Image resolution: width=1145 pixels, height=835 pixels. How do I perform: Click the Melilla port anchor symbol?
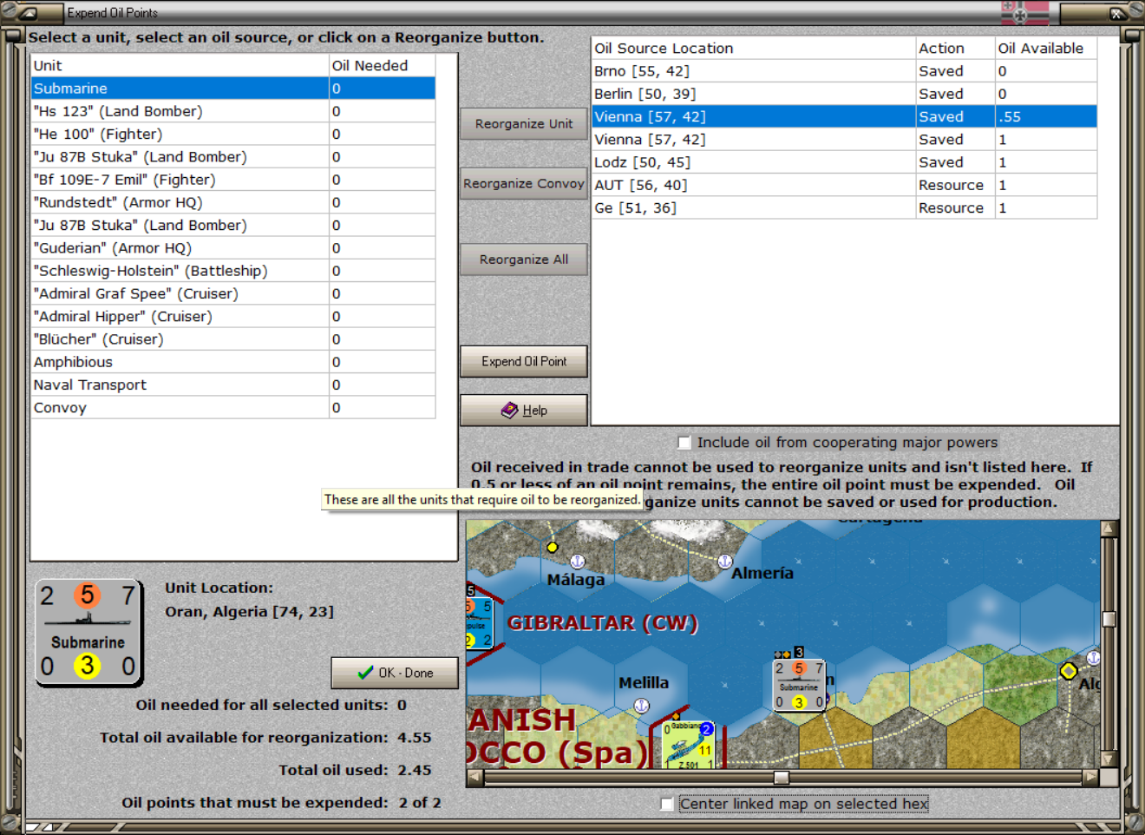[641, 706]
